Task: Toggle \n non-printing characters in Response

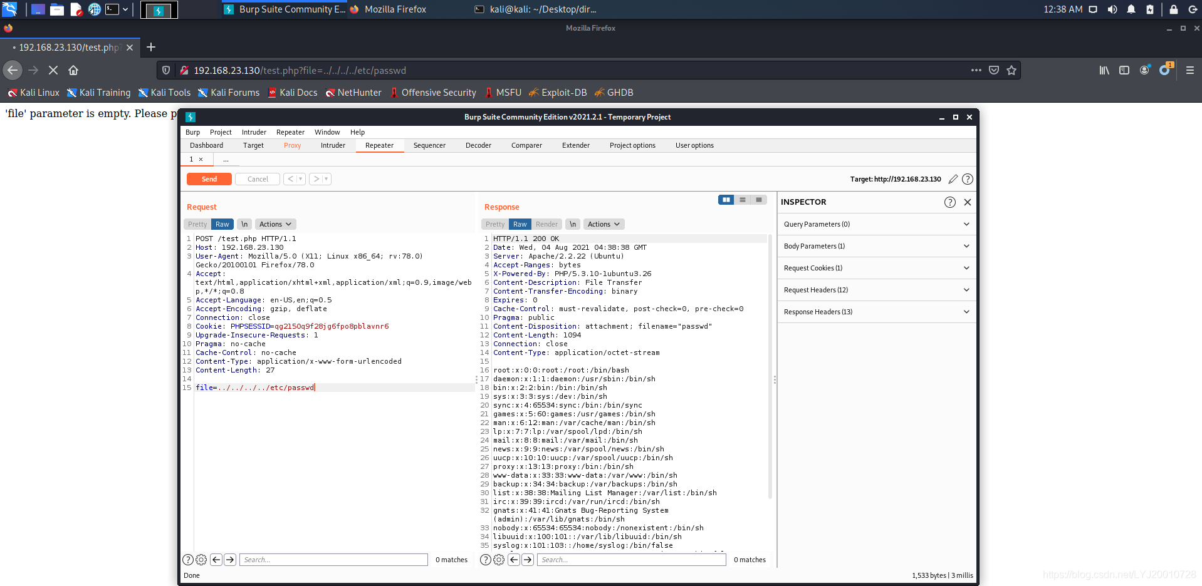Action: 573,224
